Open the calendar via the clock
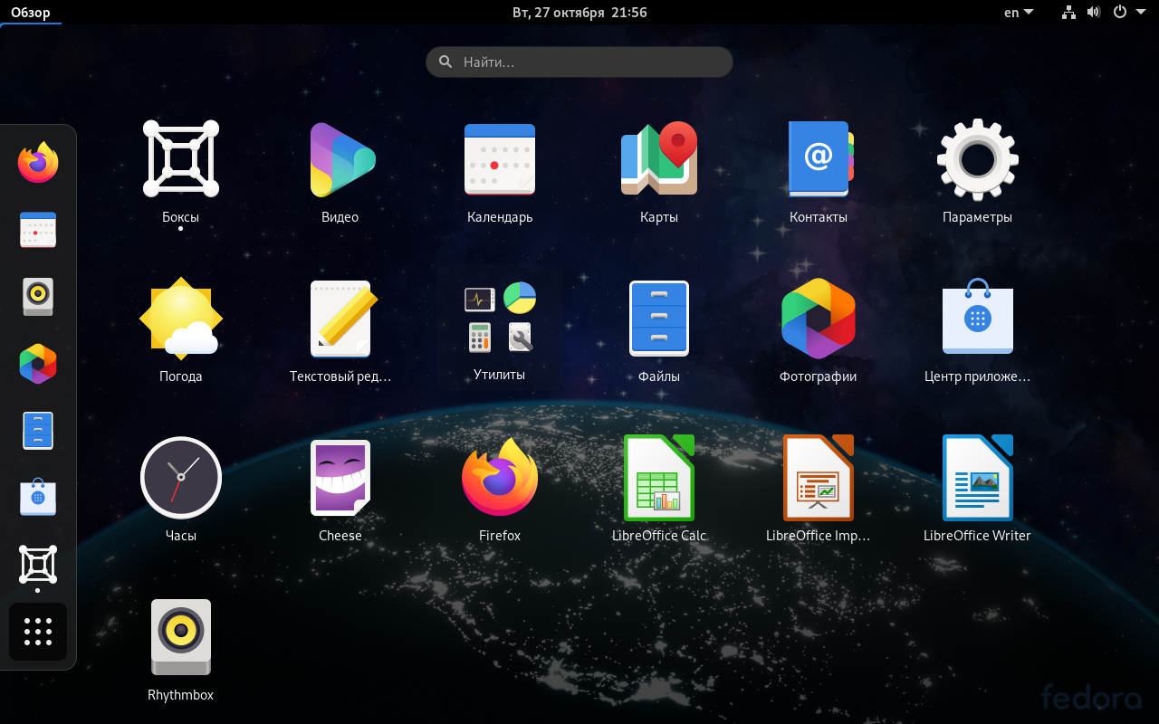The height and width of the screenshot is (724, 1159). point(579,12)
